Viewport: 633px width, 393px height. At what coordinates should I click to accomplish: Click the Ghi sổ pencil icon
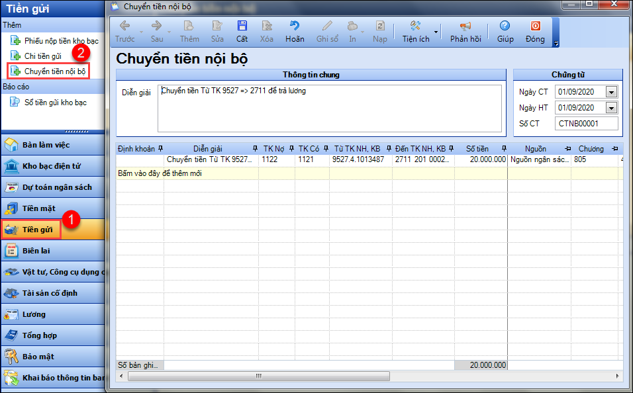pos(327,26)
